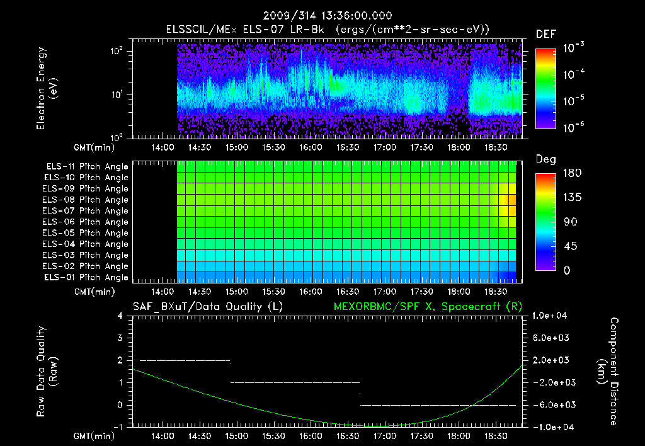Click the green MEXORBMC/SPF X, Spacecraft (R) legend
The width and height of the screenshot is (645, 446).
(x=428, y=307)
